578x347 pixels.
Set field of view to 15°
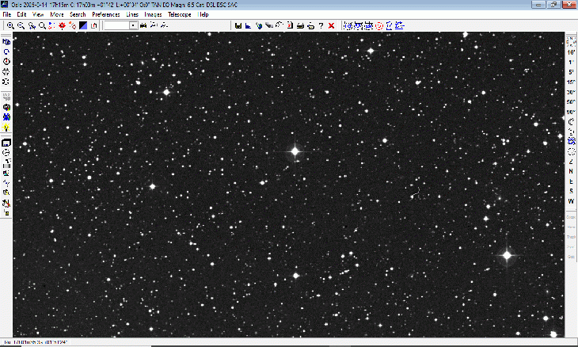[x=571, y=82]
